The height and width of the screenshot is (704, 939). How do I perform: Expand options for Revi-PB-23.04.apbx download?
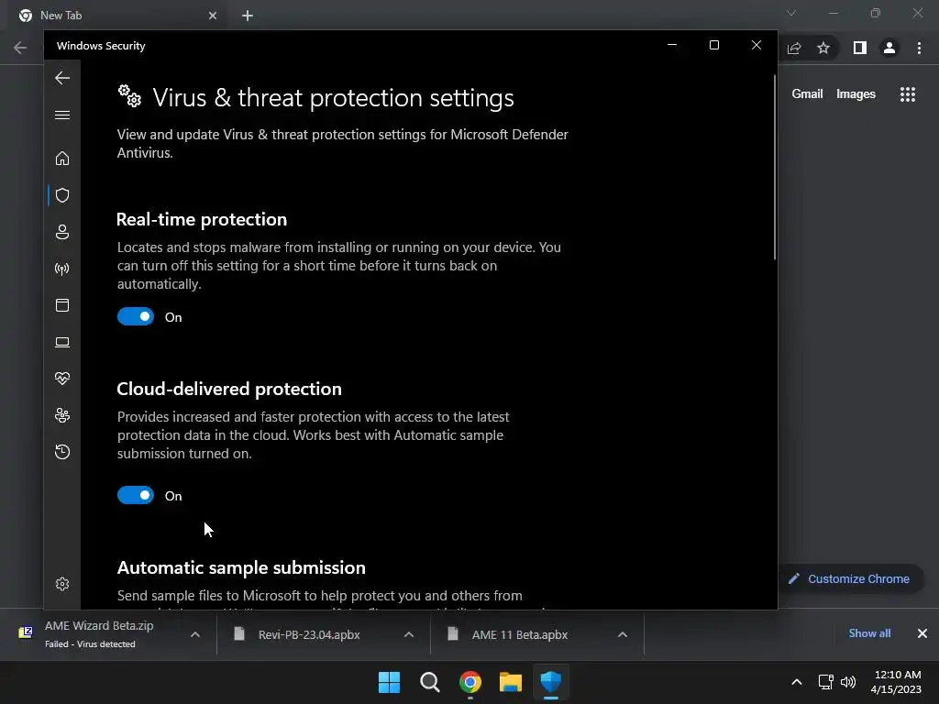click(409, 634)
